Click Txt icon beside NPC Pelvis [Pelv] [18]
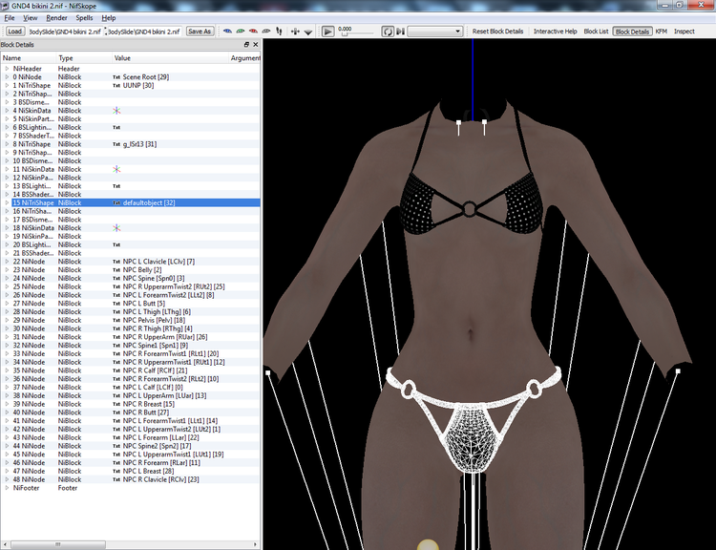716x550 pixels. click(116, 320)
